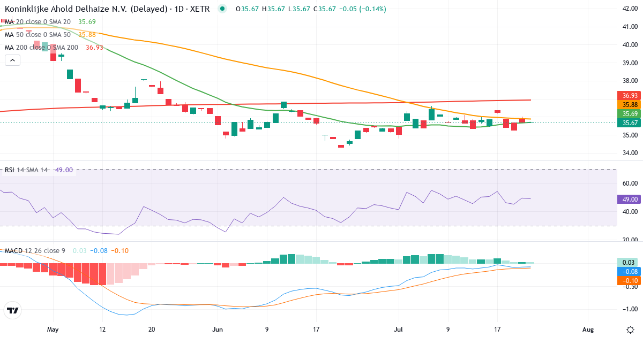This screenshot has height=337, width=643.
Task: Click the Aug date on time axis
Action: click(588, 329)
